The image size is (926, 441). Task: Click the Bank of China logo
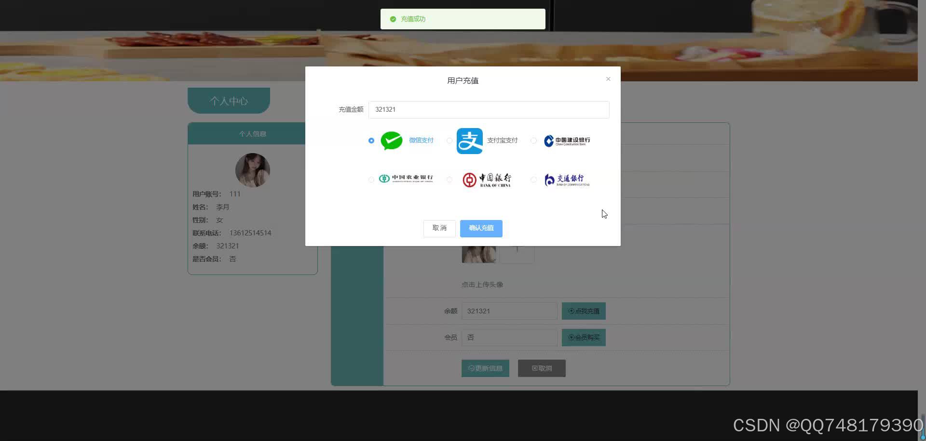[487, 179]
